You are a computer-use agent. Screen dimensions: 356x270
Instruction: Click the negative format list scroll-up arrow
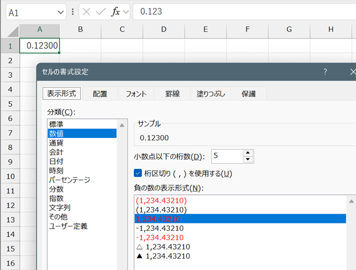(x=351, y=201)
